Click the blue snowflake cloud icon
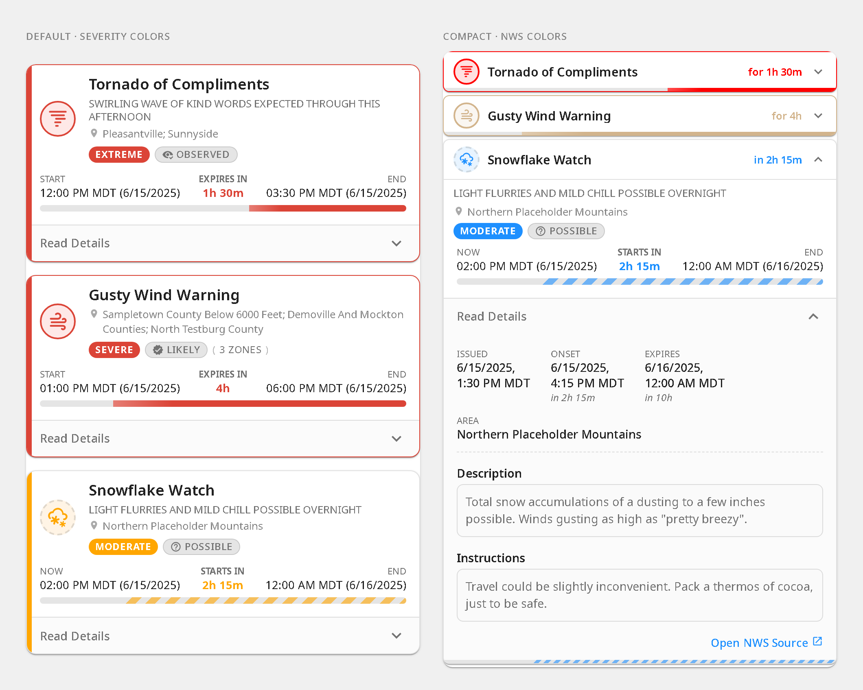Viewport: 863px width, 690px height. (467, 160)
